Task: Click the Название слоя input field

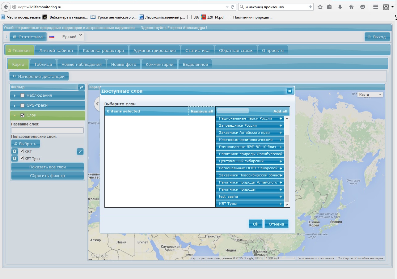Action: click(47, 130)
